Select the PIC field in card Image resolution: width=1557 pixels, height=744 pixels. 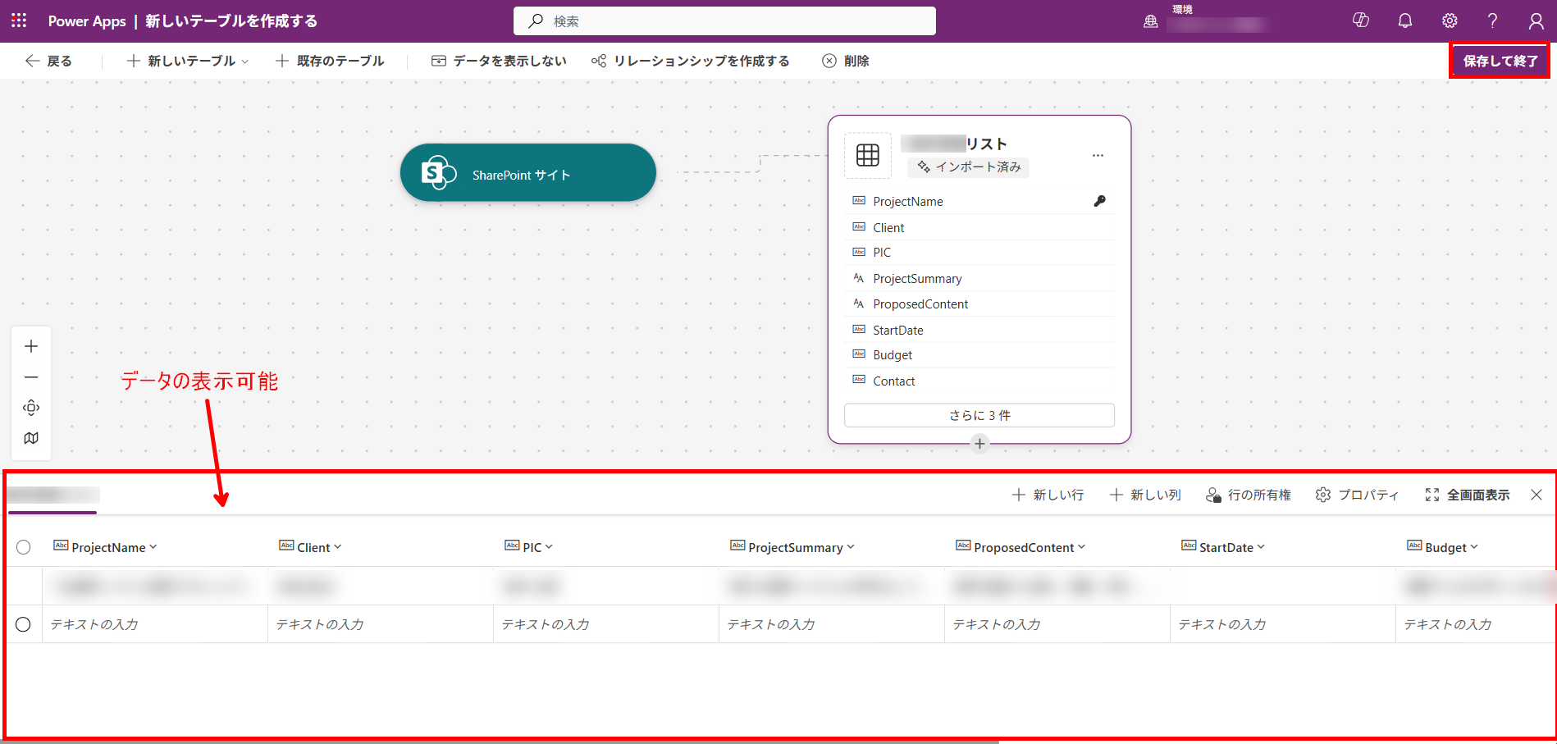click(979, 253)
